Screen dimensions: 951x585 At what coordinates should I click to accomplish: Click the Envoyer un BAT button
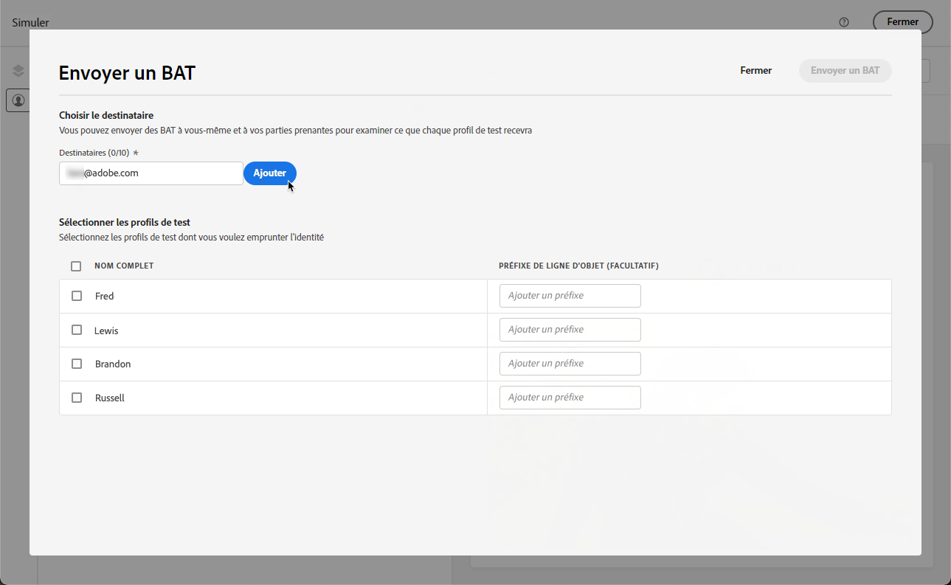tap(845, 71)
